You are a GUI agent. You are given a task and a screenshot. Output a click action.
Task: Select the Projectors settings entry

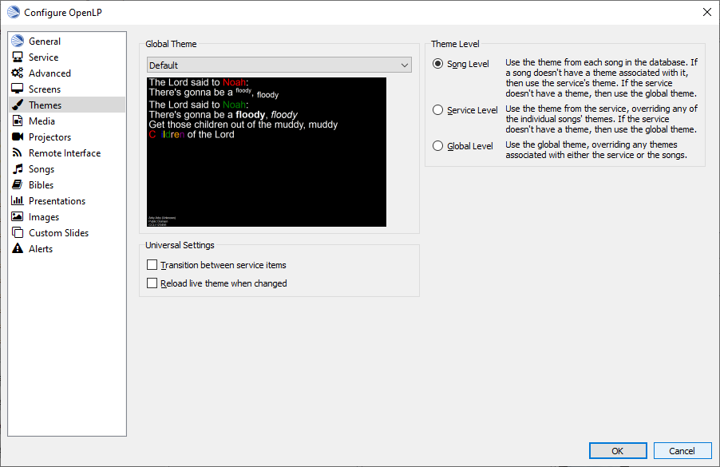67,137
